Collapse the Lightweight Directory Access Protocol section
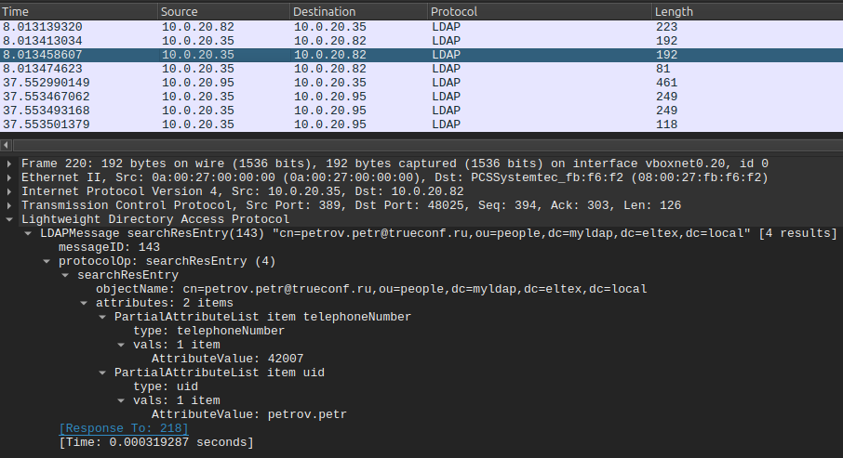Image resolution: width=843 pixels, height=458 pixels. 10,219
